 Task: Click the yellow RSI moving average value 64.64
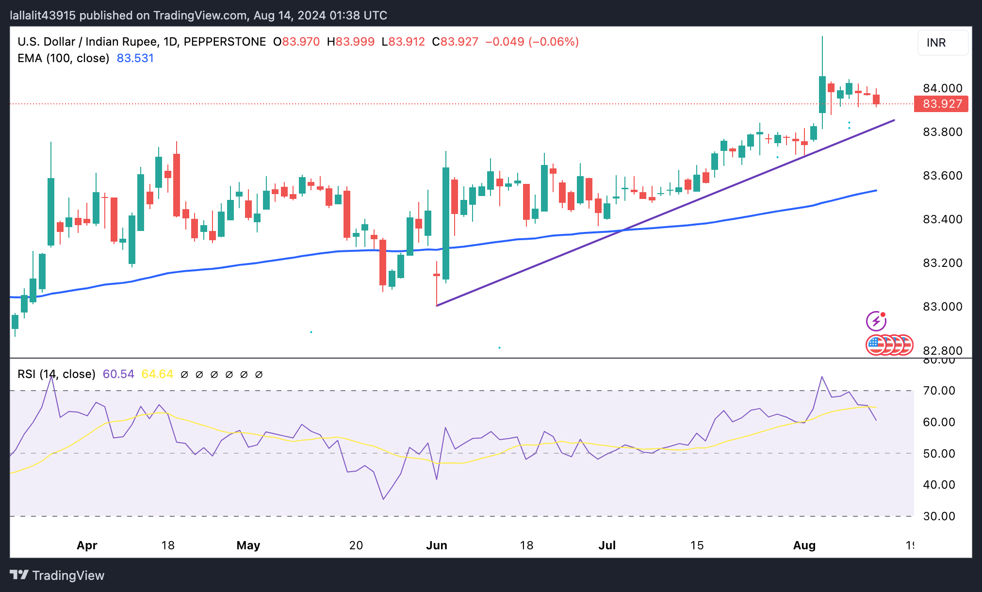[x=157, y=374]
